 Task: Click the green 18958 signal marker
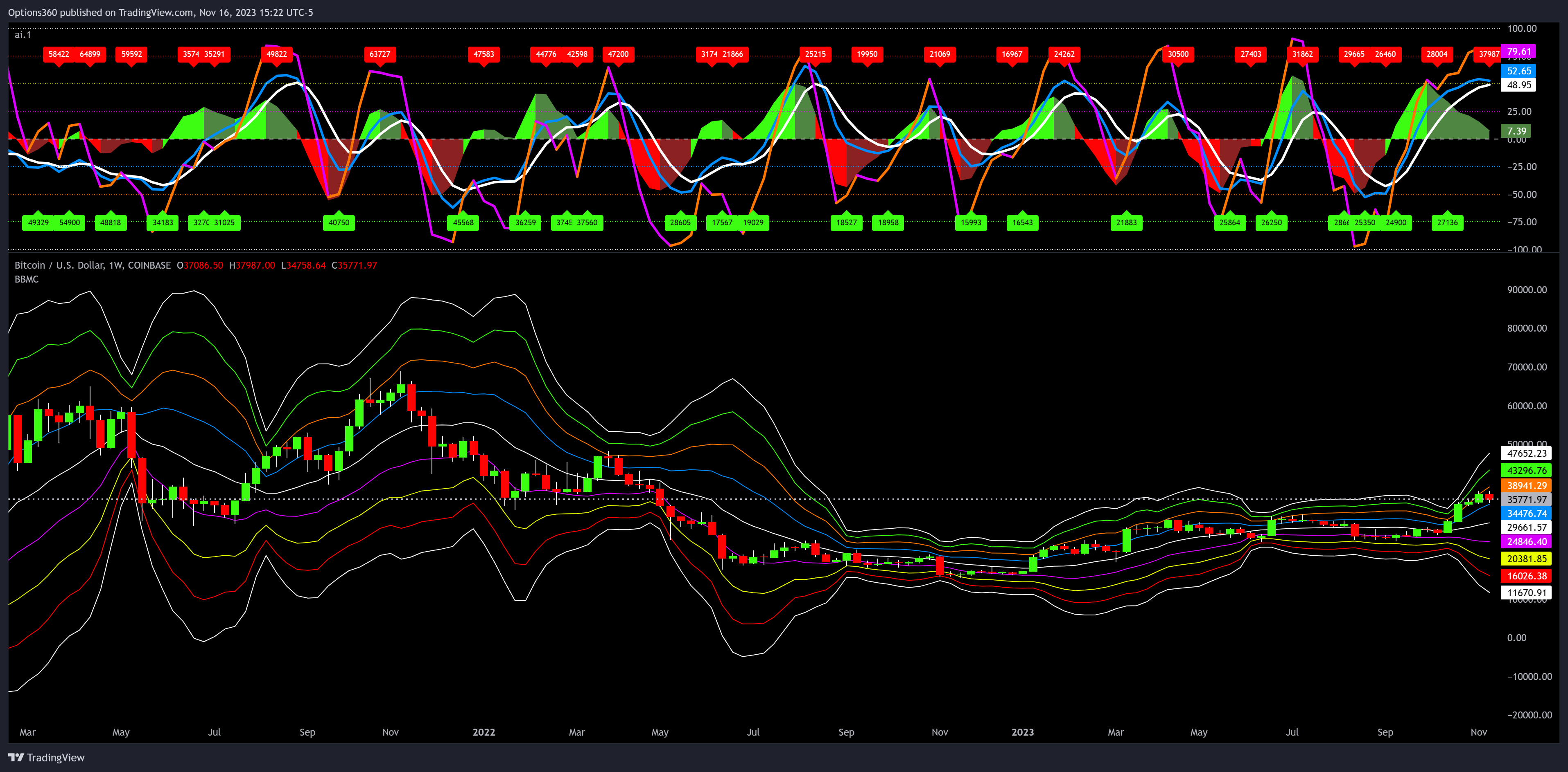tap(888, 222)
